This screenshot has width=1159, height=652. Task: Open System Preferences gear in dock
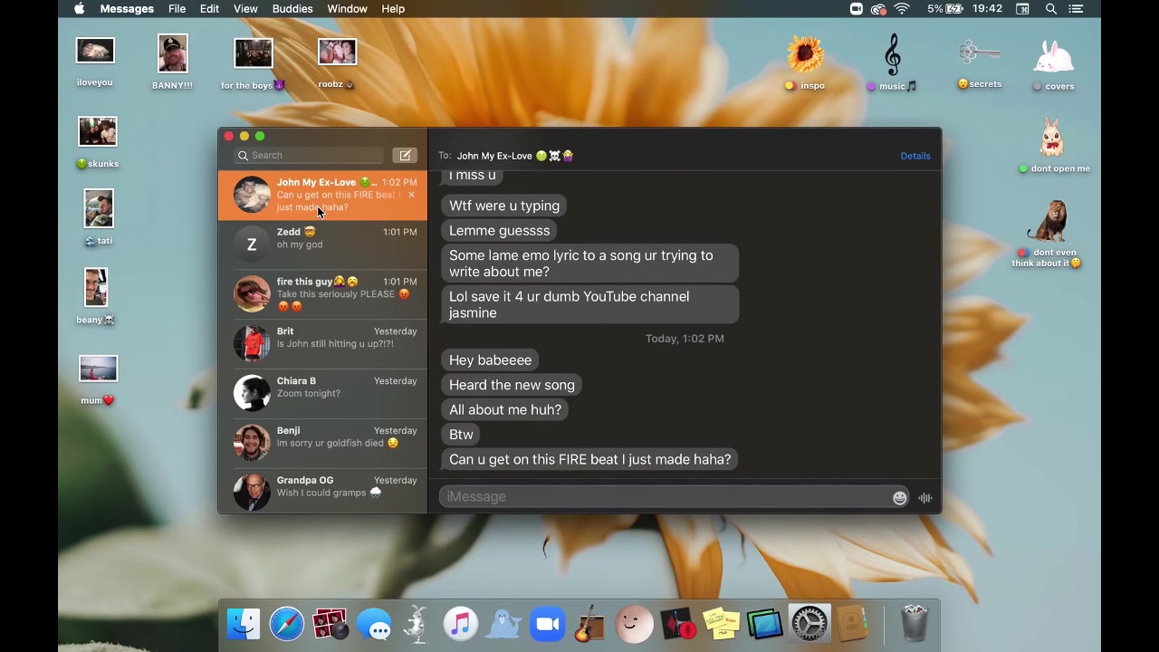pos(809,624)
